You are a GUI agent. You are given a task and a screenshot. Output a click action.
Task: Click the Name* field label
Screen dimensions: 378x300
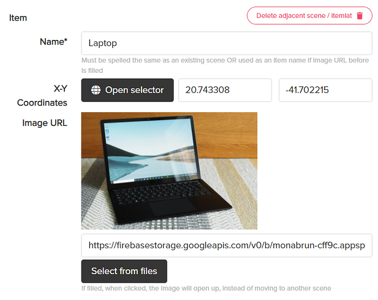click(x=53, y=42)
